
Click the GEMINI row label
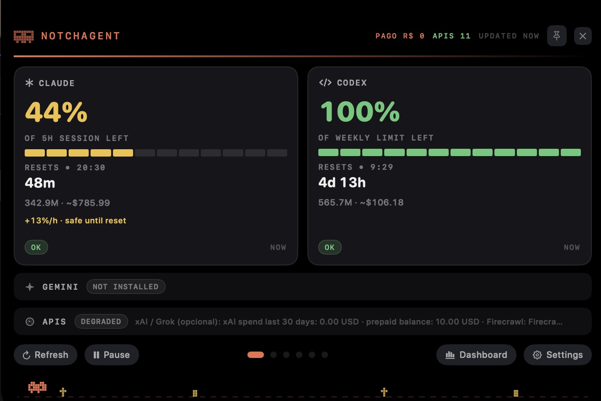coord(60,287)
